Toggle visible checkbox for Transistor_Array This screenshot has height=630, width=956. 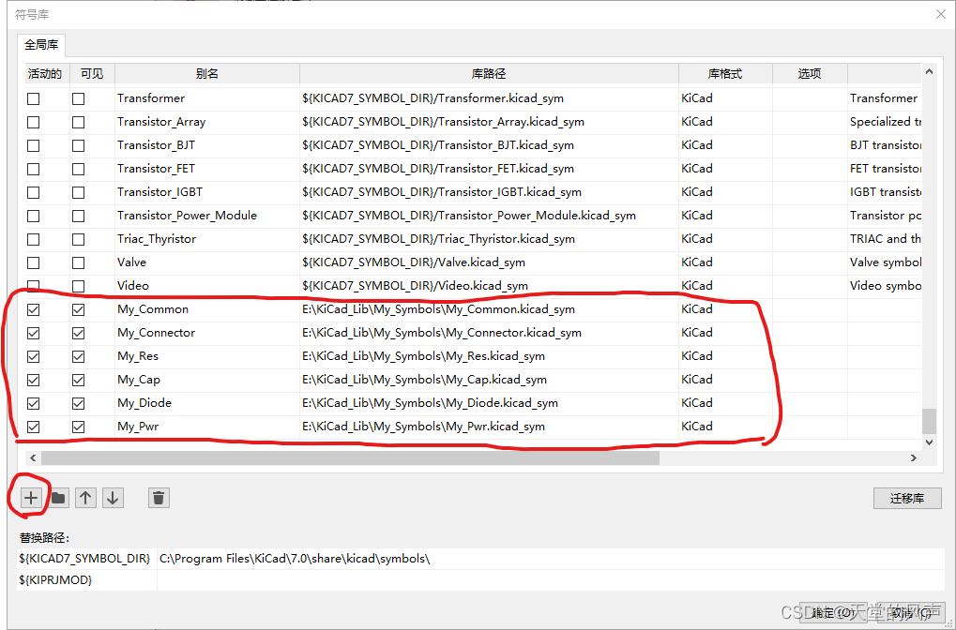pos(78,122)
